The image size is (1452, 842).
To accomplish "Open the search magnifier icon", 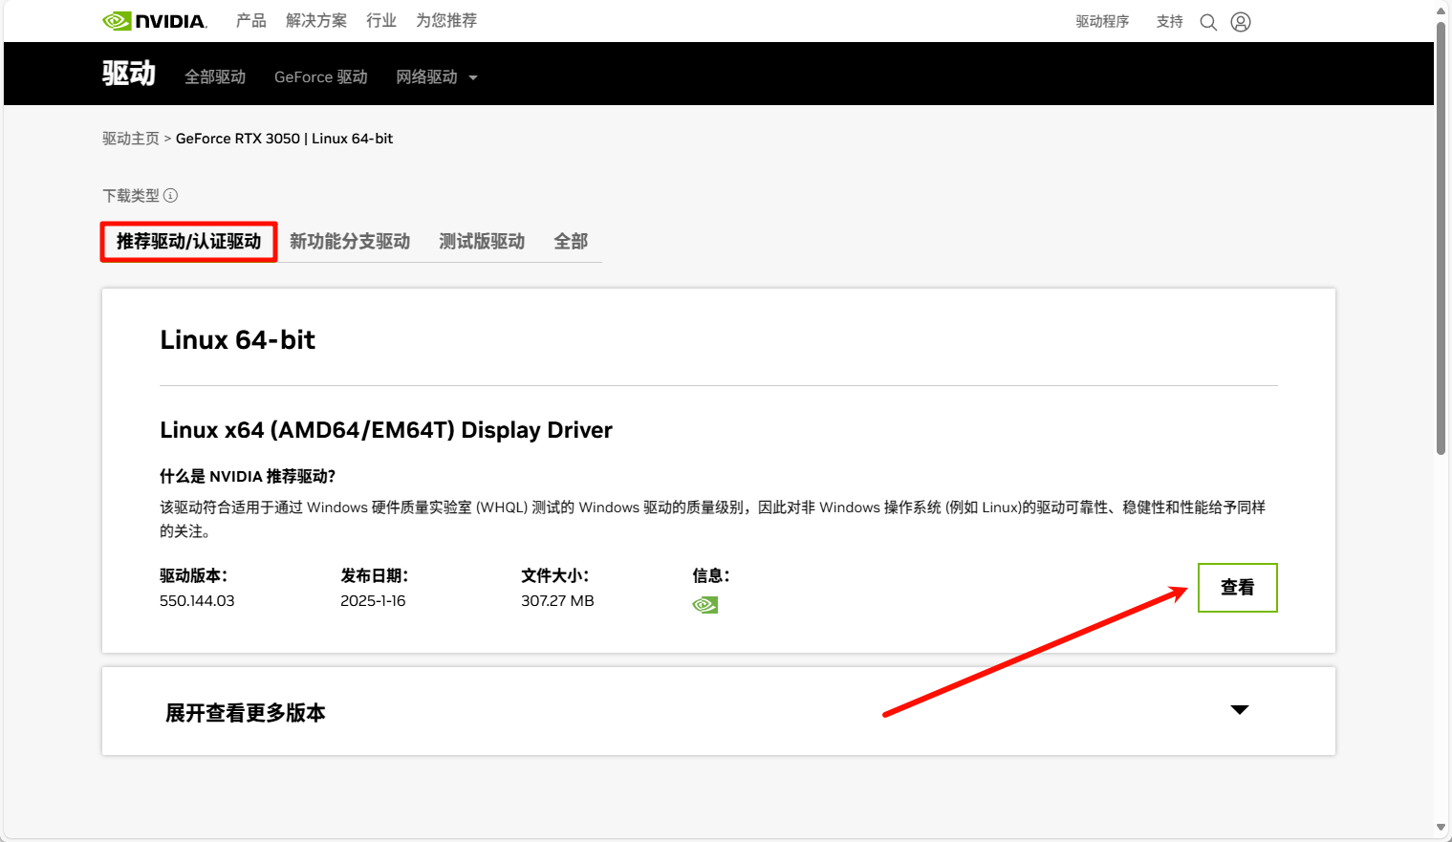I will [1208, 22].
